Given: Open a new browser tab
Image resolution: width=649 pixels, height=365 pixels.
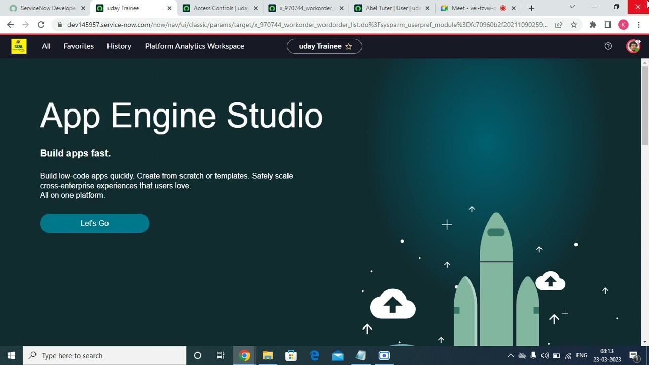Looking at the screenshot, I should (x=531, y=8).
